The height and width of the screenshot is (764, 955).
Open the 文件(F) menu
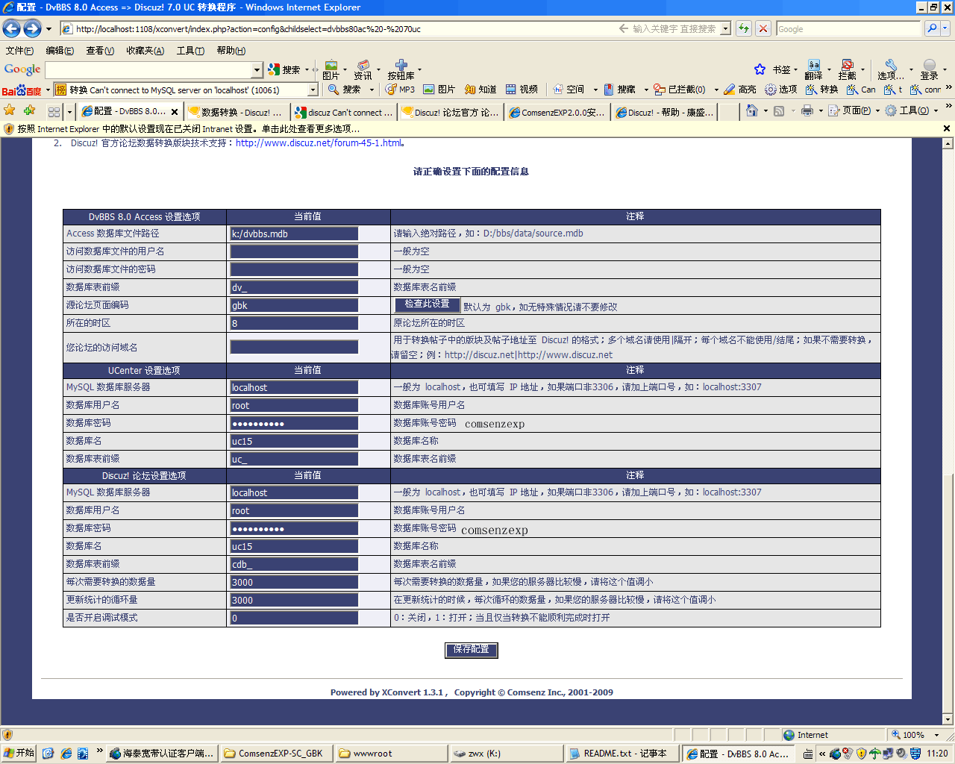[x=19, y=51]
